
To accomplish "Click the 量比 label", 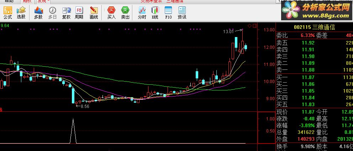I will pyautogui.click(x=322, y=132).
